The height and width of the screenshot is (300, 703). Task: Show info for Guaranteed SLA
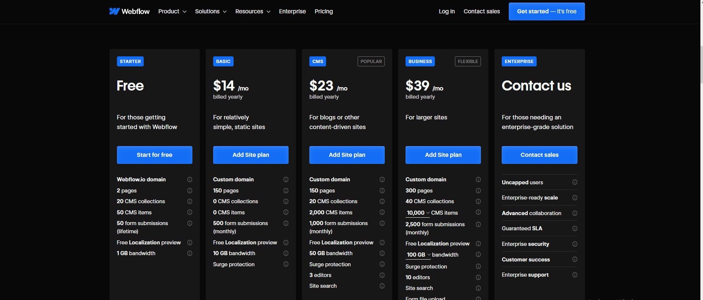tap(575, 228)
